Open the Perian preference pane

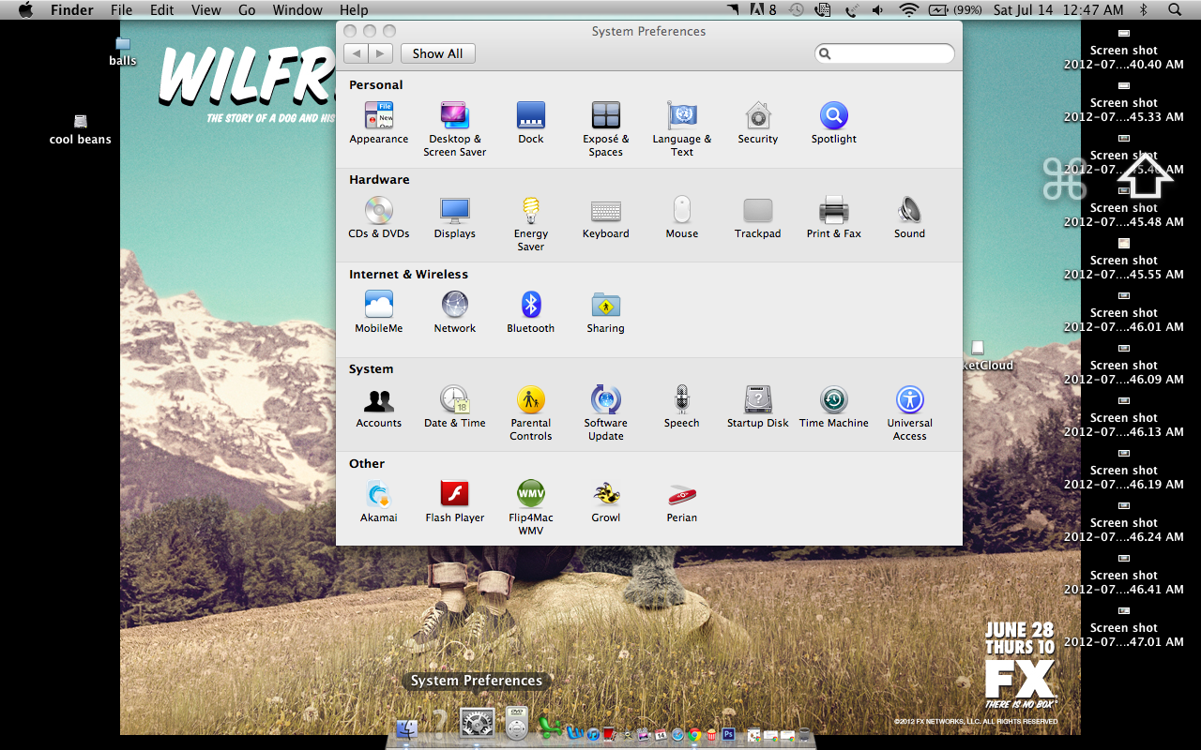pos(682,502)
